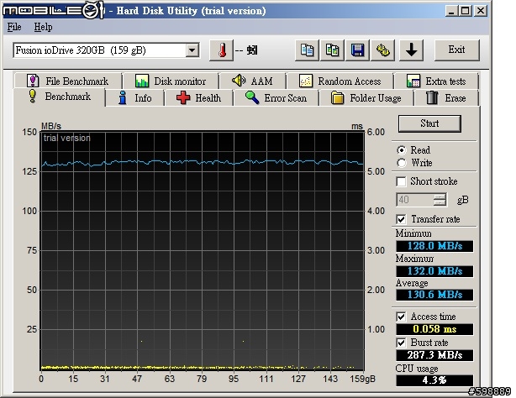Open the Erase tab

point(446,98)
